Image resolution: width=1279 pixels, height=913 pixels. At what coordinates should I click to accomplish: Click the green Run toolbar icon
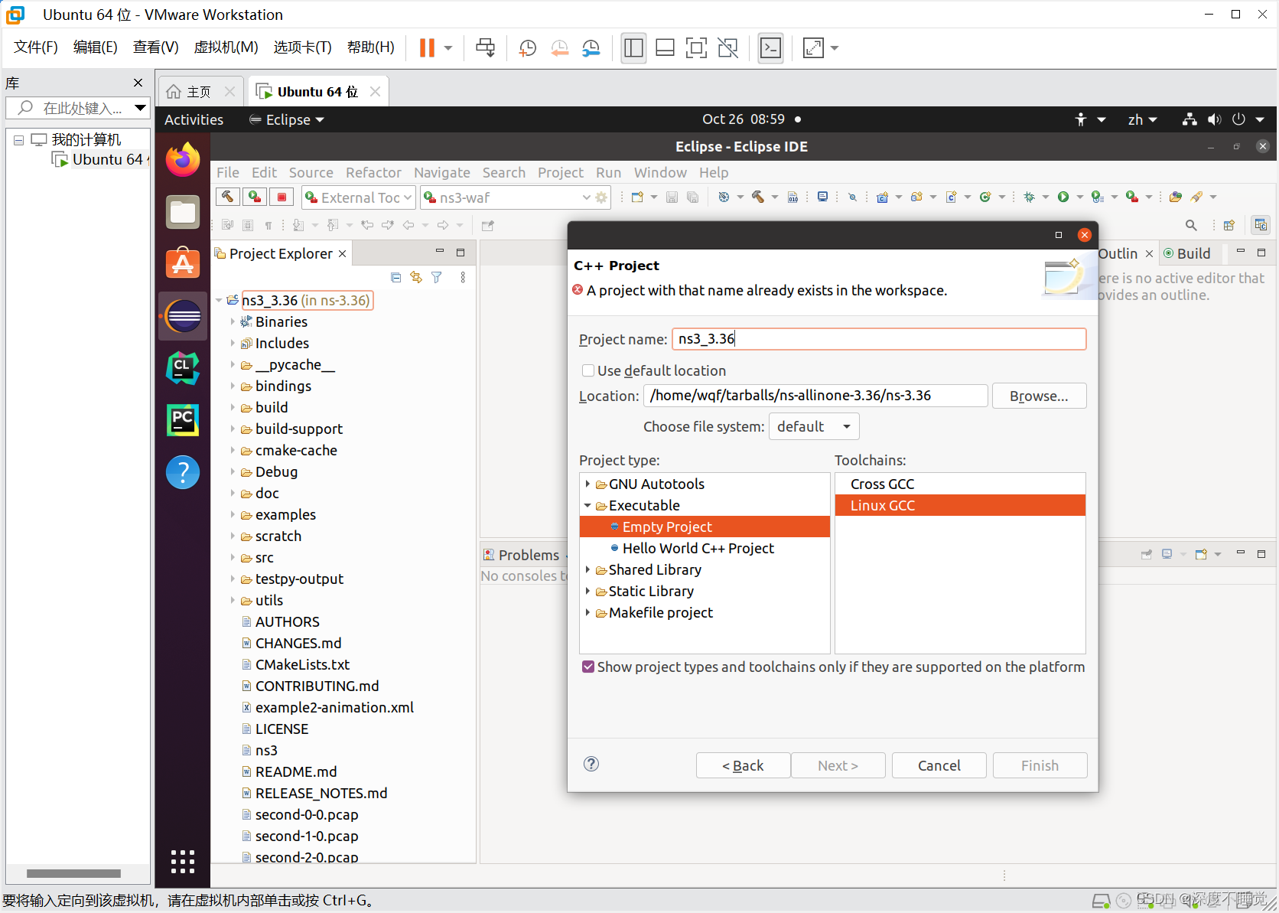[x=1063, y=197]
